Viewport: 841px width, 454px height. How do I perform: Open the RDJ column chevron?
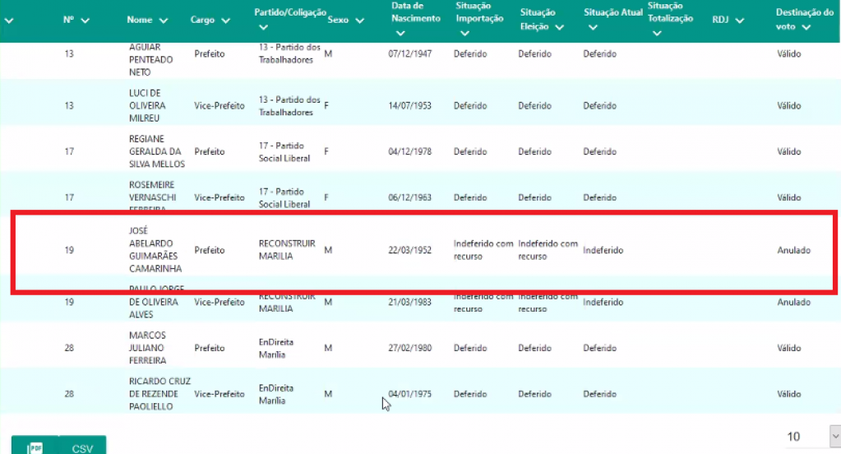740,21
